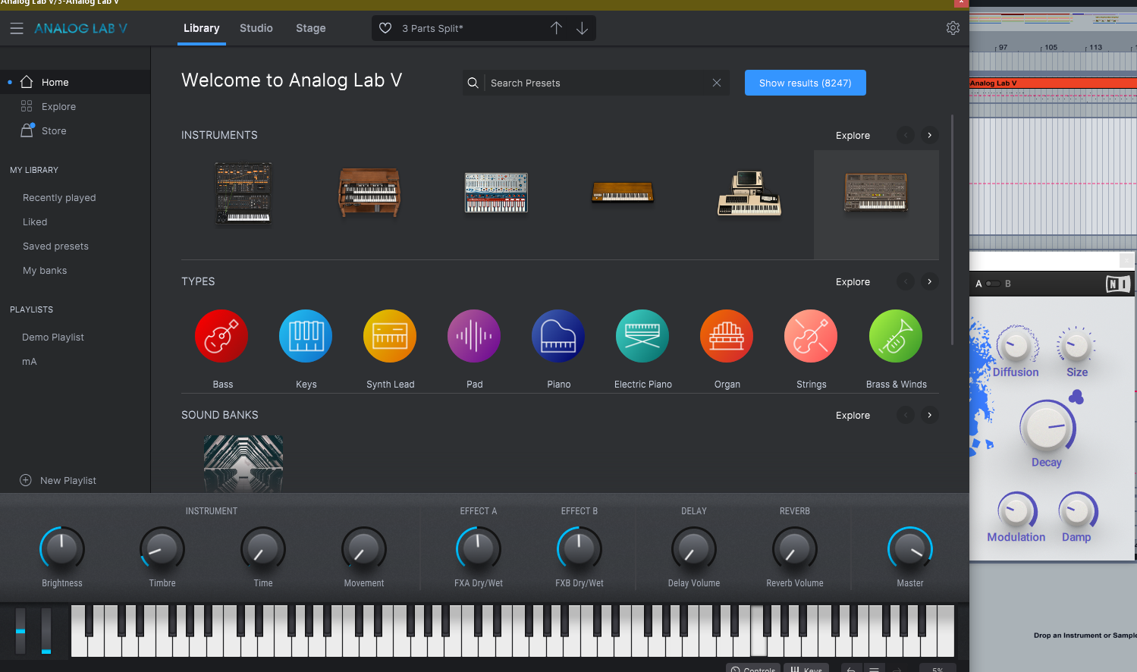Go to next Types page arrow

click(929, 281)
